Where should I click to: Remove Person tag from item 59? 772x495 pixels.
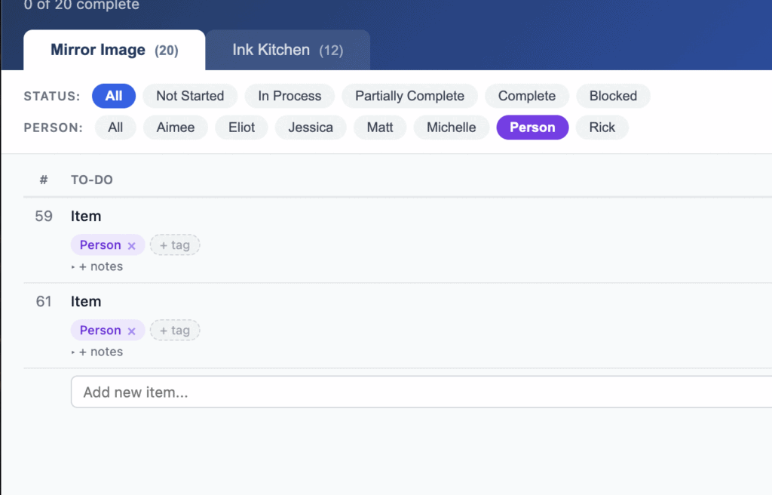tap(131, 245)
